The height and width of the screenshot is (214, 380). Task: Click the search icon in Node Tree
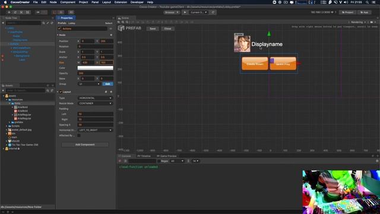coord(43,23)
